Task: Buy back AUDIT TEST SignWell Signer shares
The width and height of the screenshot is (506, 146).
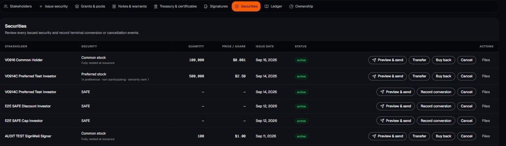Action: click(x=444, y=136)
